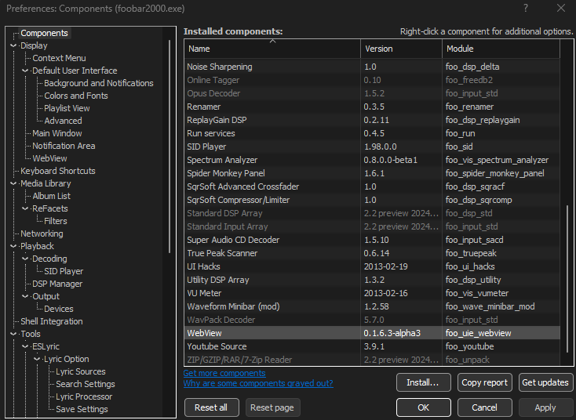Click the Get updates button
The height and width of the screenshot is (420, 576).
[x=545, y=382]
